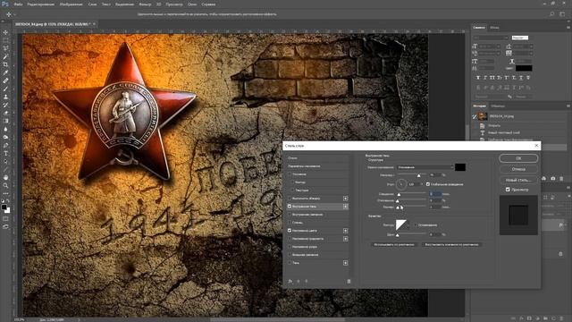Open the Файл menu
Screen dimensions: 572x322
(18, 4)
